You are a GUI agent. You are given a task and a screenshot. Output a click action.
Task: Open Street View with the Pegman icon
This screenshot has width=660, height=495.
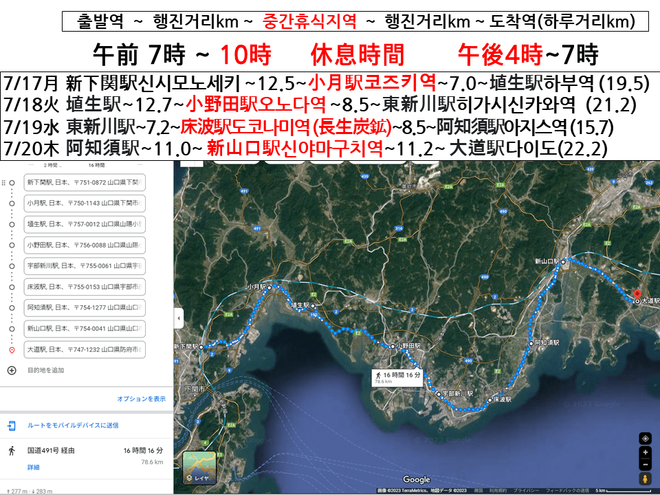pos(645,479)
